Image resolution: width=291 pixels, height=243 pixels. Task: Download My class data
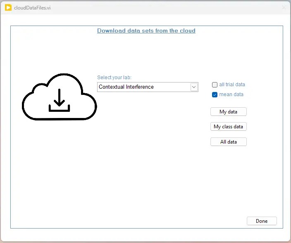click(x=229, y=127)
